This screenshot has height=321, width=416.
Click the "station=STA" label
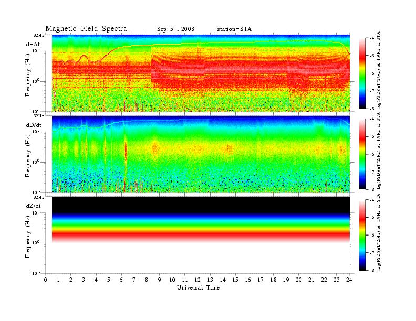(234, 29)
